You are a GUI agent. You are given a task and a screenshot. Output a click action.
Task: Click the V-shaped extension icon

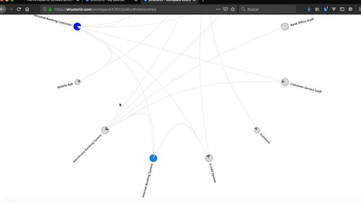334,10
